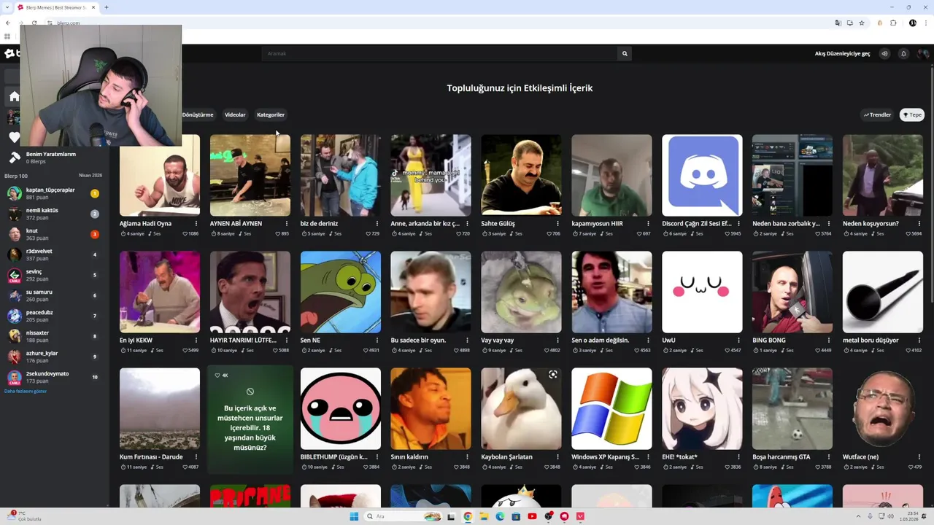Screen dimensions: 934x525
Task: Click the heart icon on the age-restricted card
Action: pyautogui.click(x=217, y=376)
